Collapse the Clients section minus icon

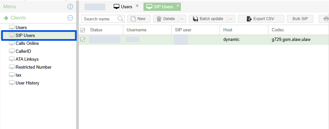70,18
